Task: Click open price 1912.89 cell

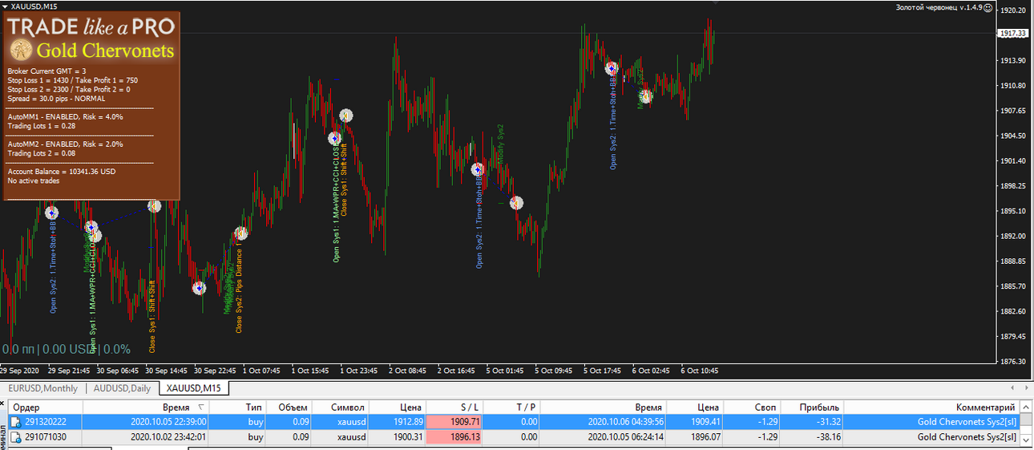Action: coord(398,421)
